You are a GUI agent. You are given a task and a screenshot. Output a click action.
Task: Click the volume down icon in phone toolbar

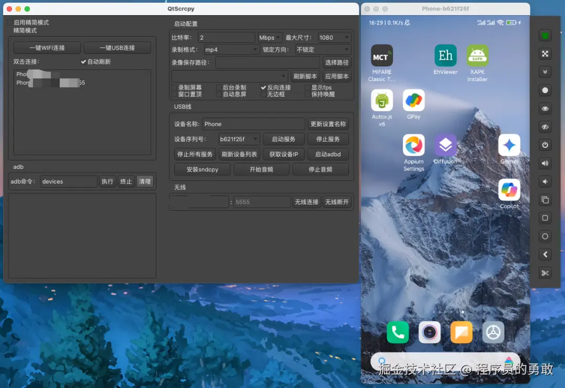click(545, 181)
